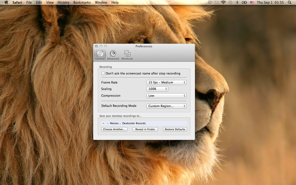Select the Movies folder in save path
Viewport: 296px width, 185px height.
pyautogui.click(x=114, y=123)
